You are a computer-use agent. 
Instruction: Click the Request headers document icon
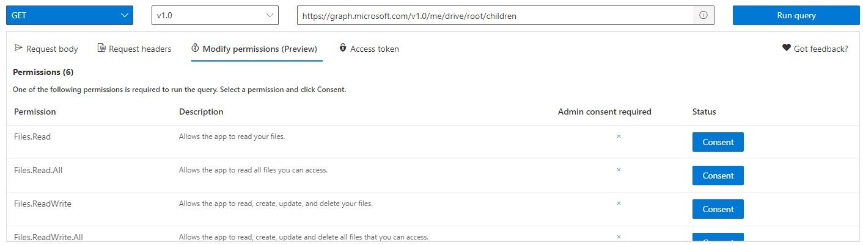101,48
